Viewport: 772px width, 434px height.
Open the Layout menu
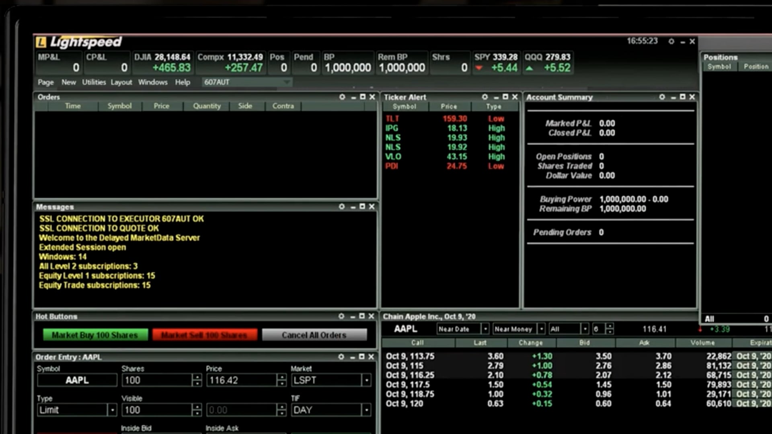[121, 82]
